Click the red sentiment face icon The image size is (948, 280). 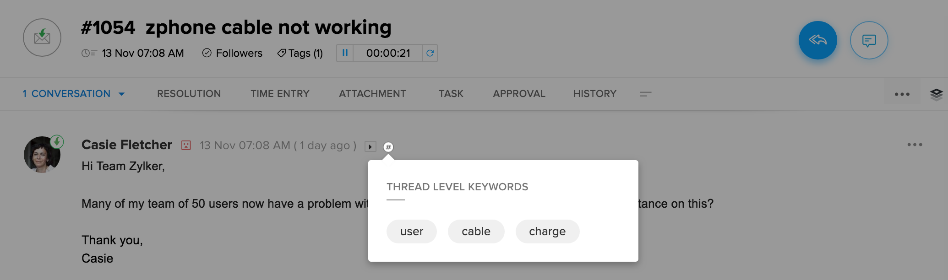[186, 145]
